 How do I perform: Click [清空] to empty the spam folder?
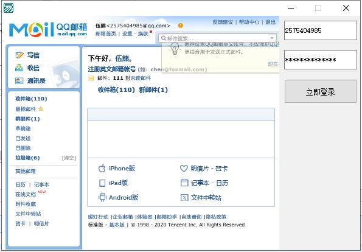tap(69, 158)
